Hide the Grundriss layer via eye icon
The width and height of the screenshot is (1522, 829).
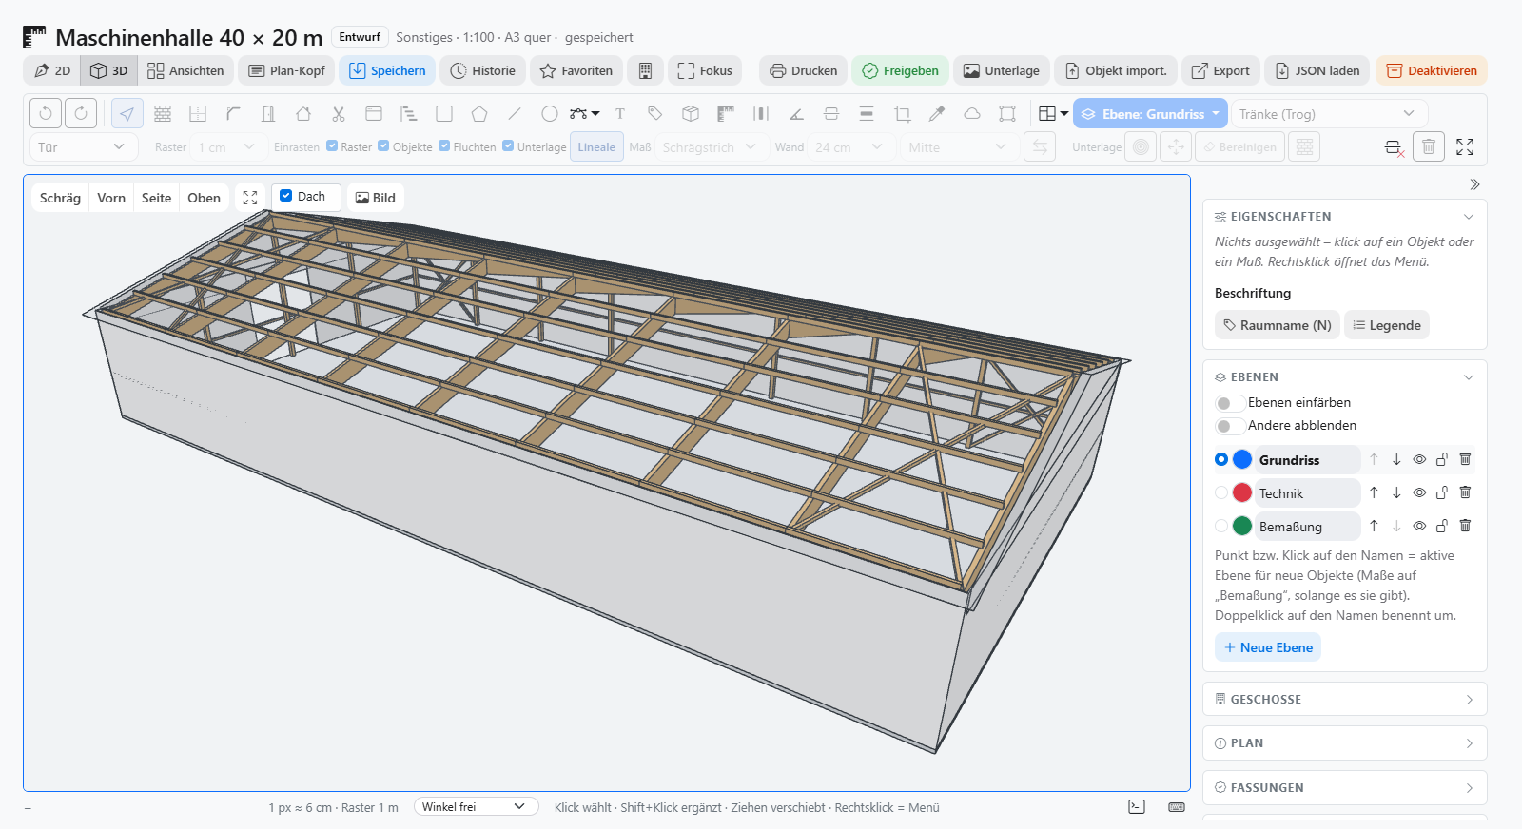coord(1419,459)
